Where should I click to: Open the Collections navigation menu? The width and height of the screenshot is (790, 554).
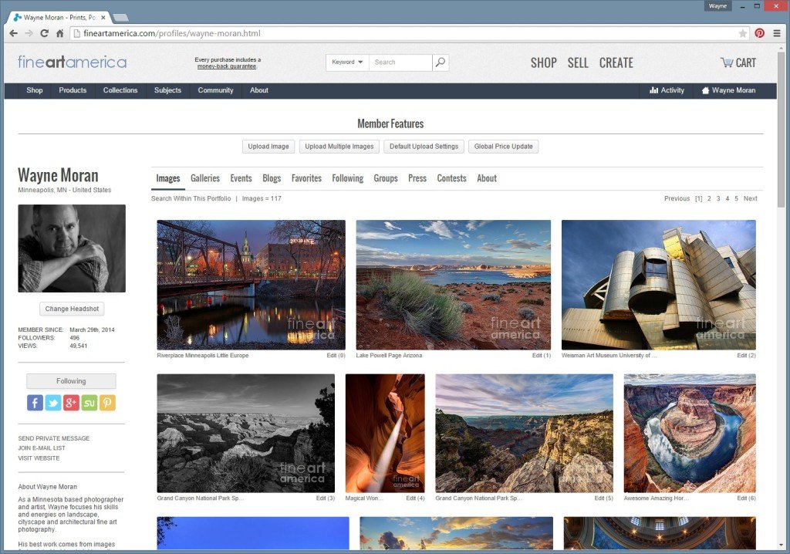click(x=120, y=90)
